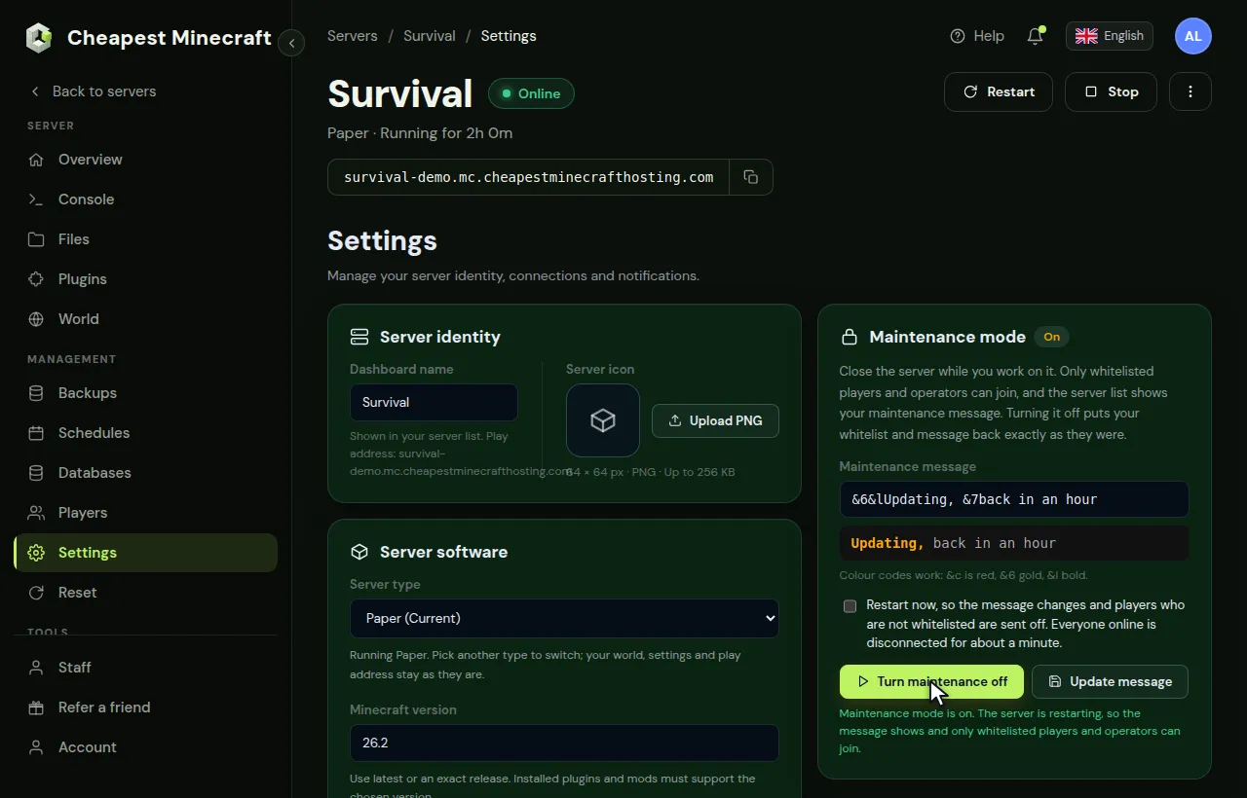
Task: Click the Backups database icon
Action: pos(36,393)
